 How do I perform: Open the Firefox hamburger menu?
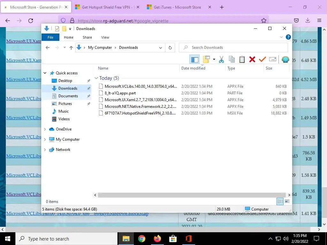pyautogui.click(x=319, y=20)
